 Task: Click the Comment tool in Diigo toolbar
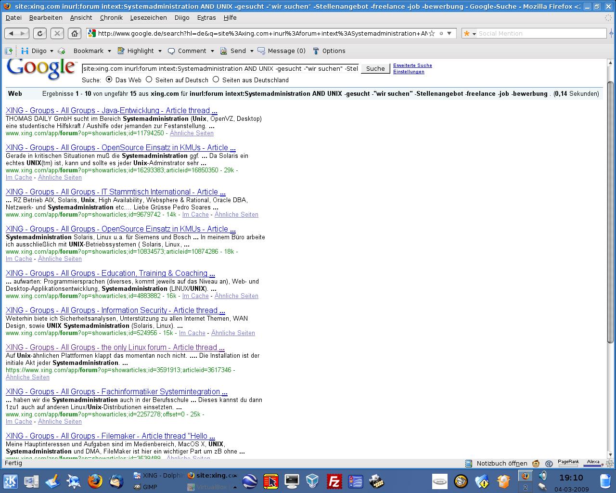click(187, 51)
